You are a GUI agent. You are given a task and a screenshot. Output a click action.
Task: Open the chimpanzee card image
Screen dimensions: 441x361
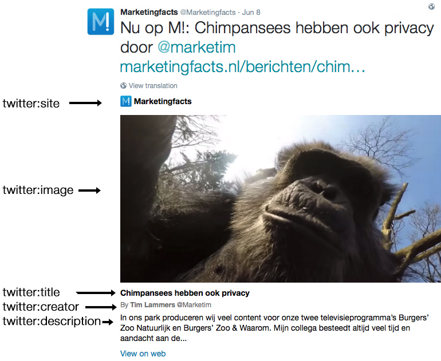(x=281, y=199)
